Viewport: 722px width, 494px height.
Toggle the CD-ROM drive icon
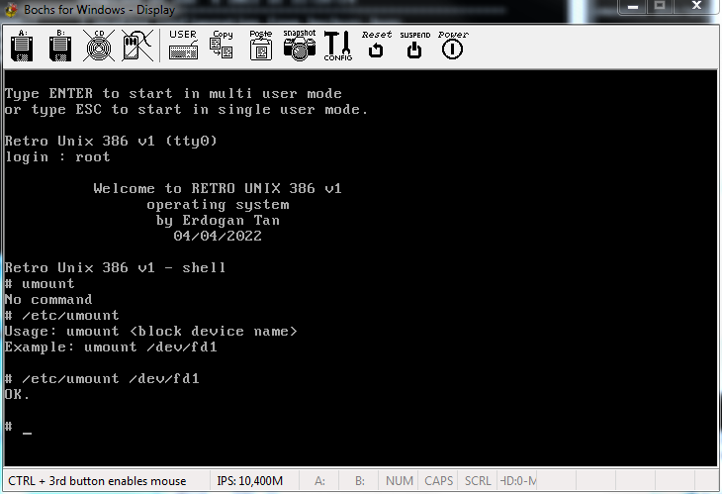click(99, 46)
